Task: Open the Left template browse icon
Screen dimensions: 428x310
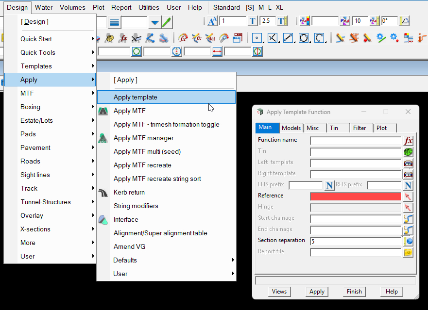Action: (x=408, y=163)
